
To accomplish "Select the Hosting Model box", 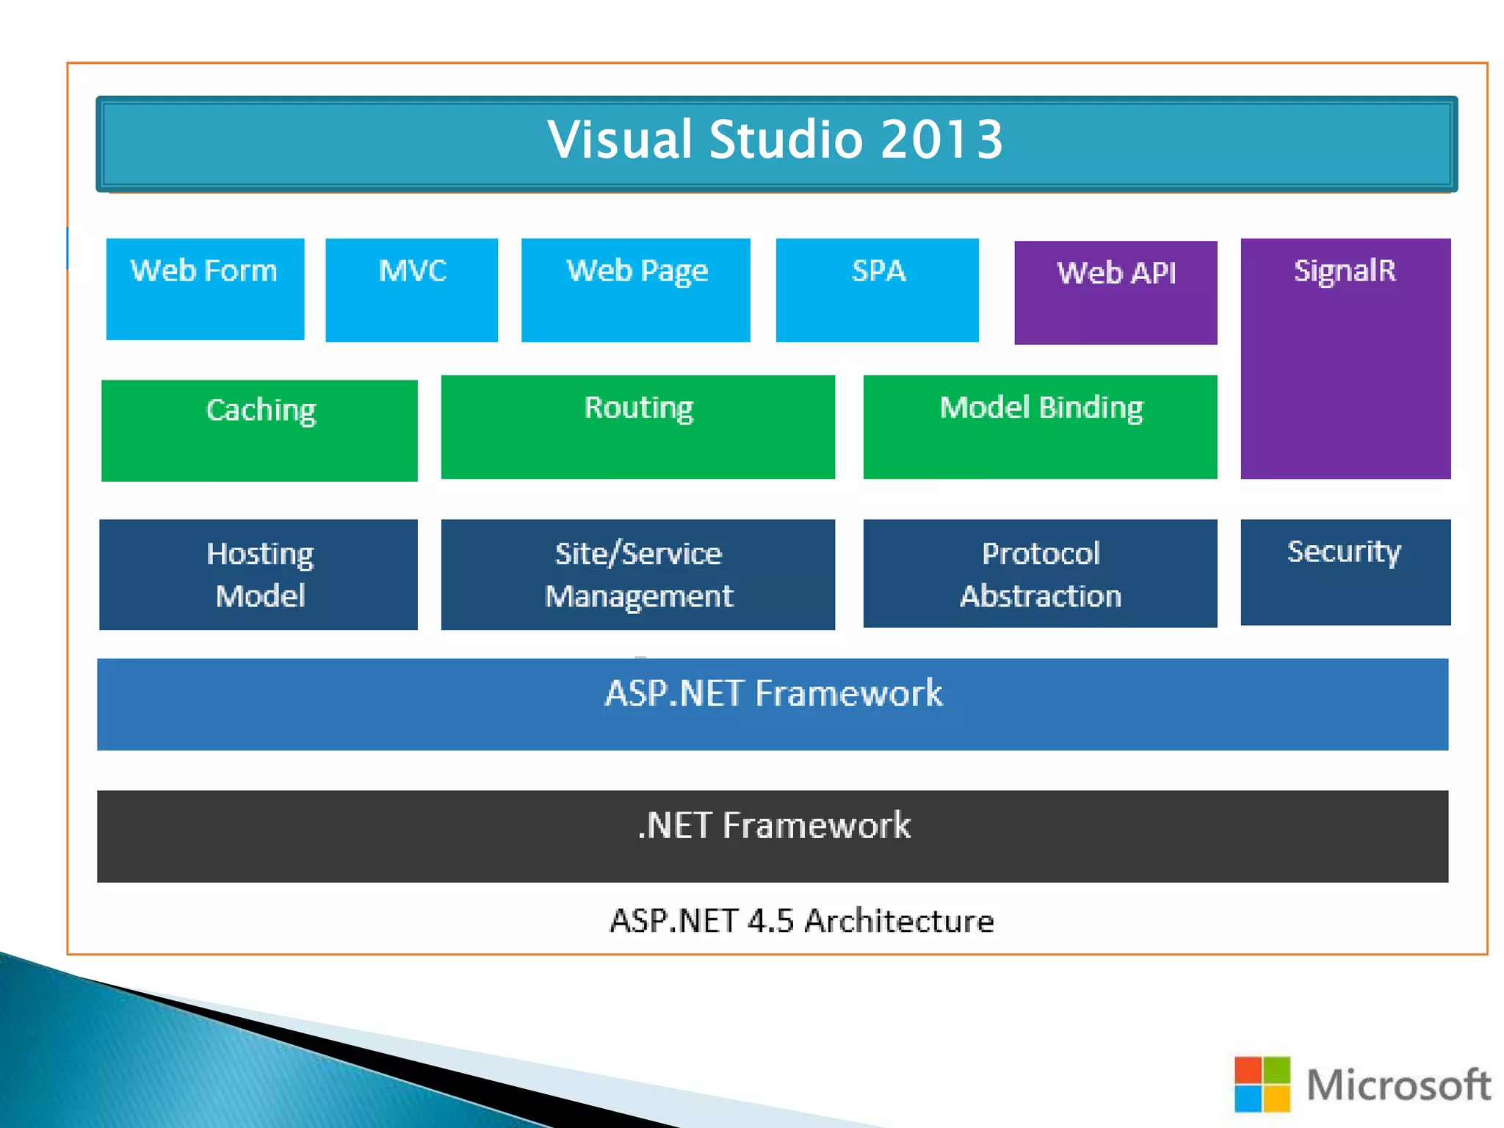I will [x=258, y=574].
